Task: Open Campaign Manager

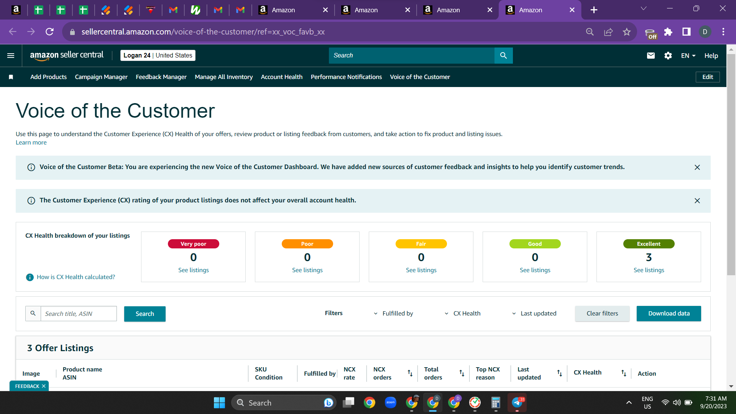Action: [x=101, y=77]
